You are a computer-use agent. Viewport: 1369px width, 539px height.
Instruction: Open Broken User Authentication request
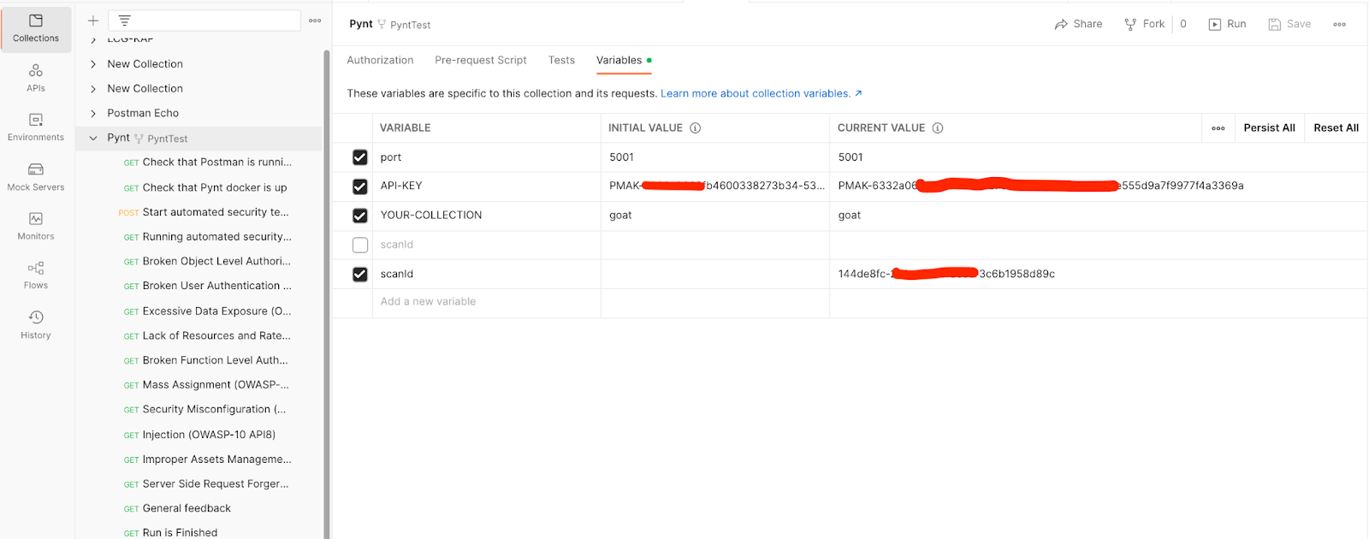[207, 286]
